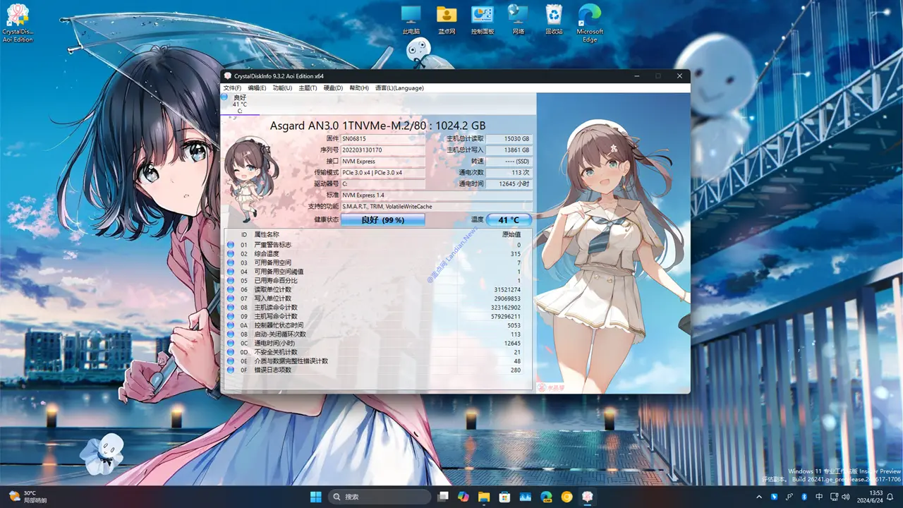The image size is (903, 508).
Task: Click the status circle beside 可用备用空间阈值
Action: (230, 272)
